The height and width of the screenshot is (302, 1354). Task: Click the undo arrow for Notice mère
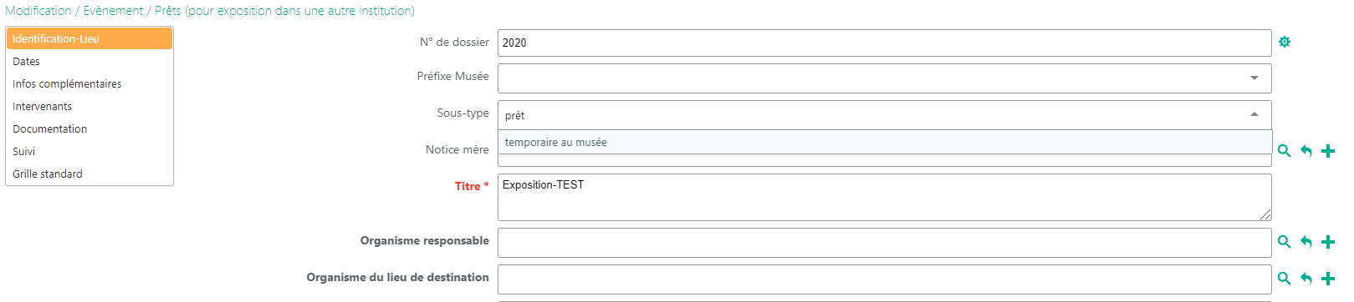pos(1306,151)
